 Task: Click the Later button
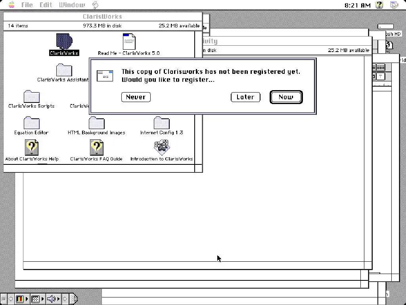(245, 97)
